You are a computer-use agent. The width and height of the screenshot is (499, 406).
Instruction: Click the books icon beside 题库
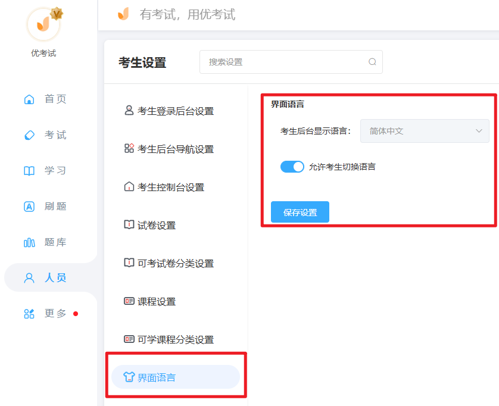pos(29,242)
